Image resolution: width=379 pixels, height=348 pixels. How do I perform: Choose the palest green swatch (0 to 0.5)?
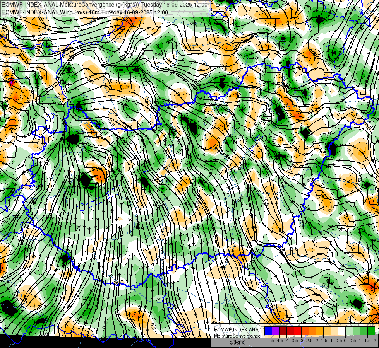tap(349, 331)
